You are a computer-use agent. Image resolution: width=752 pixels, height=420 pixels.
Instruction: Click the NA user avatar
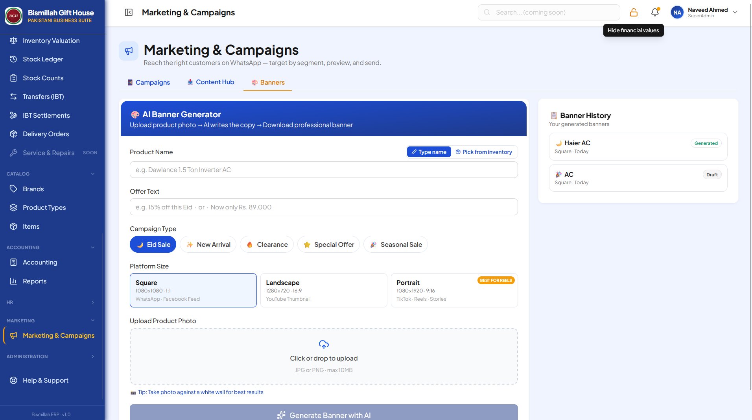[677, 13]
